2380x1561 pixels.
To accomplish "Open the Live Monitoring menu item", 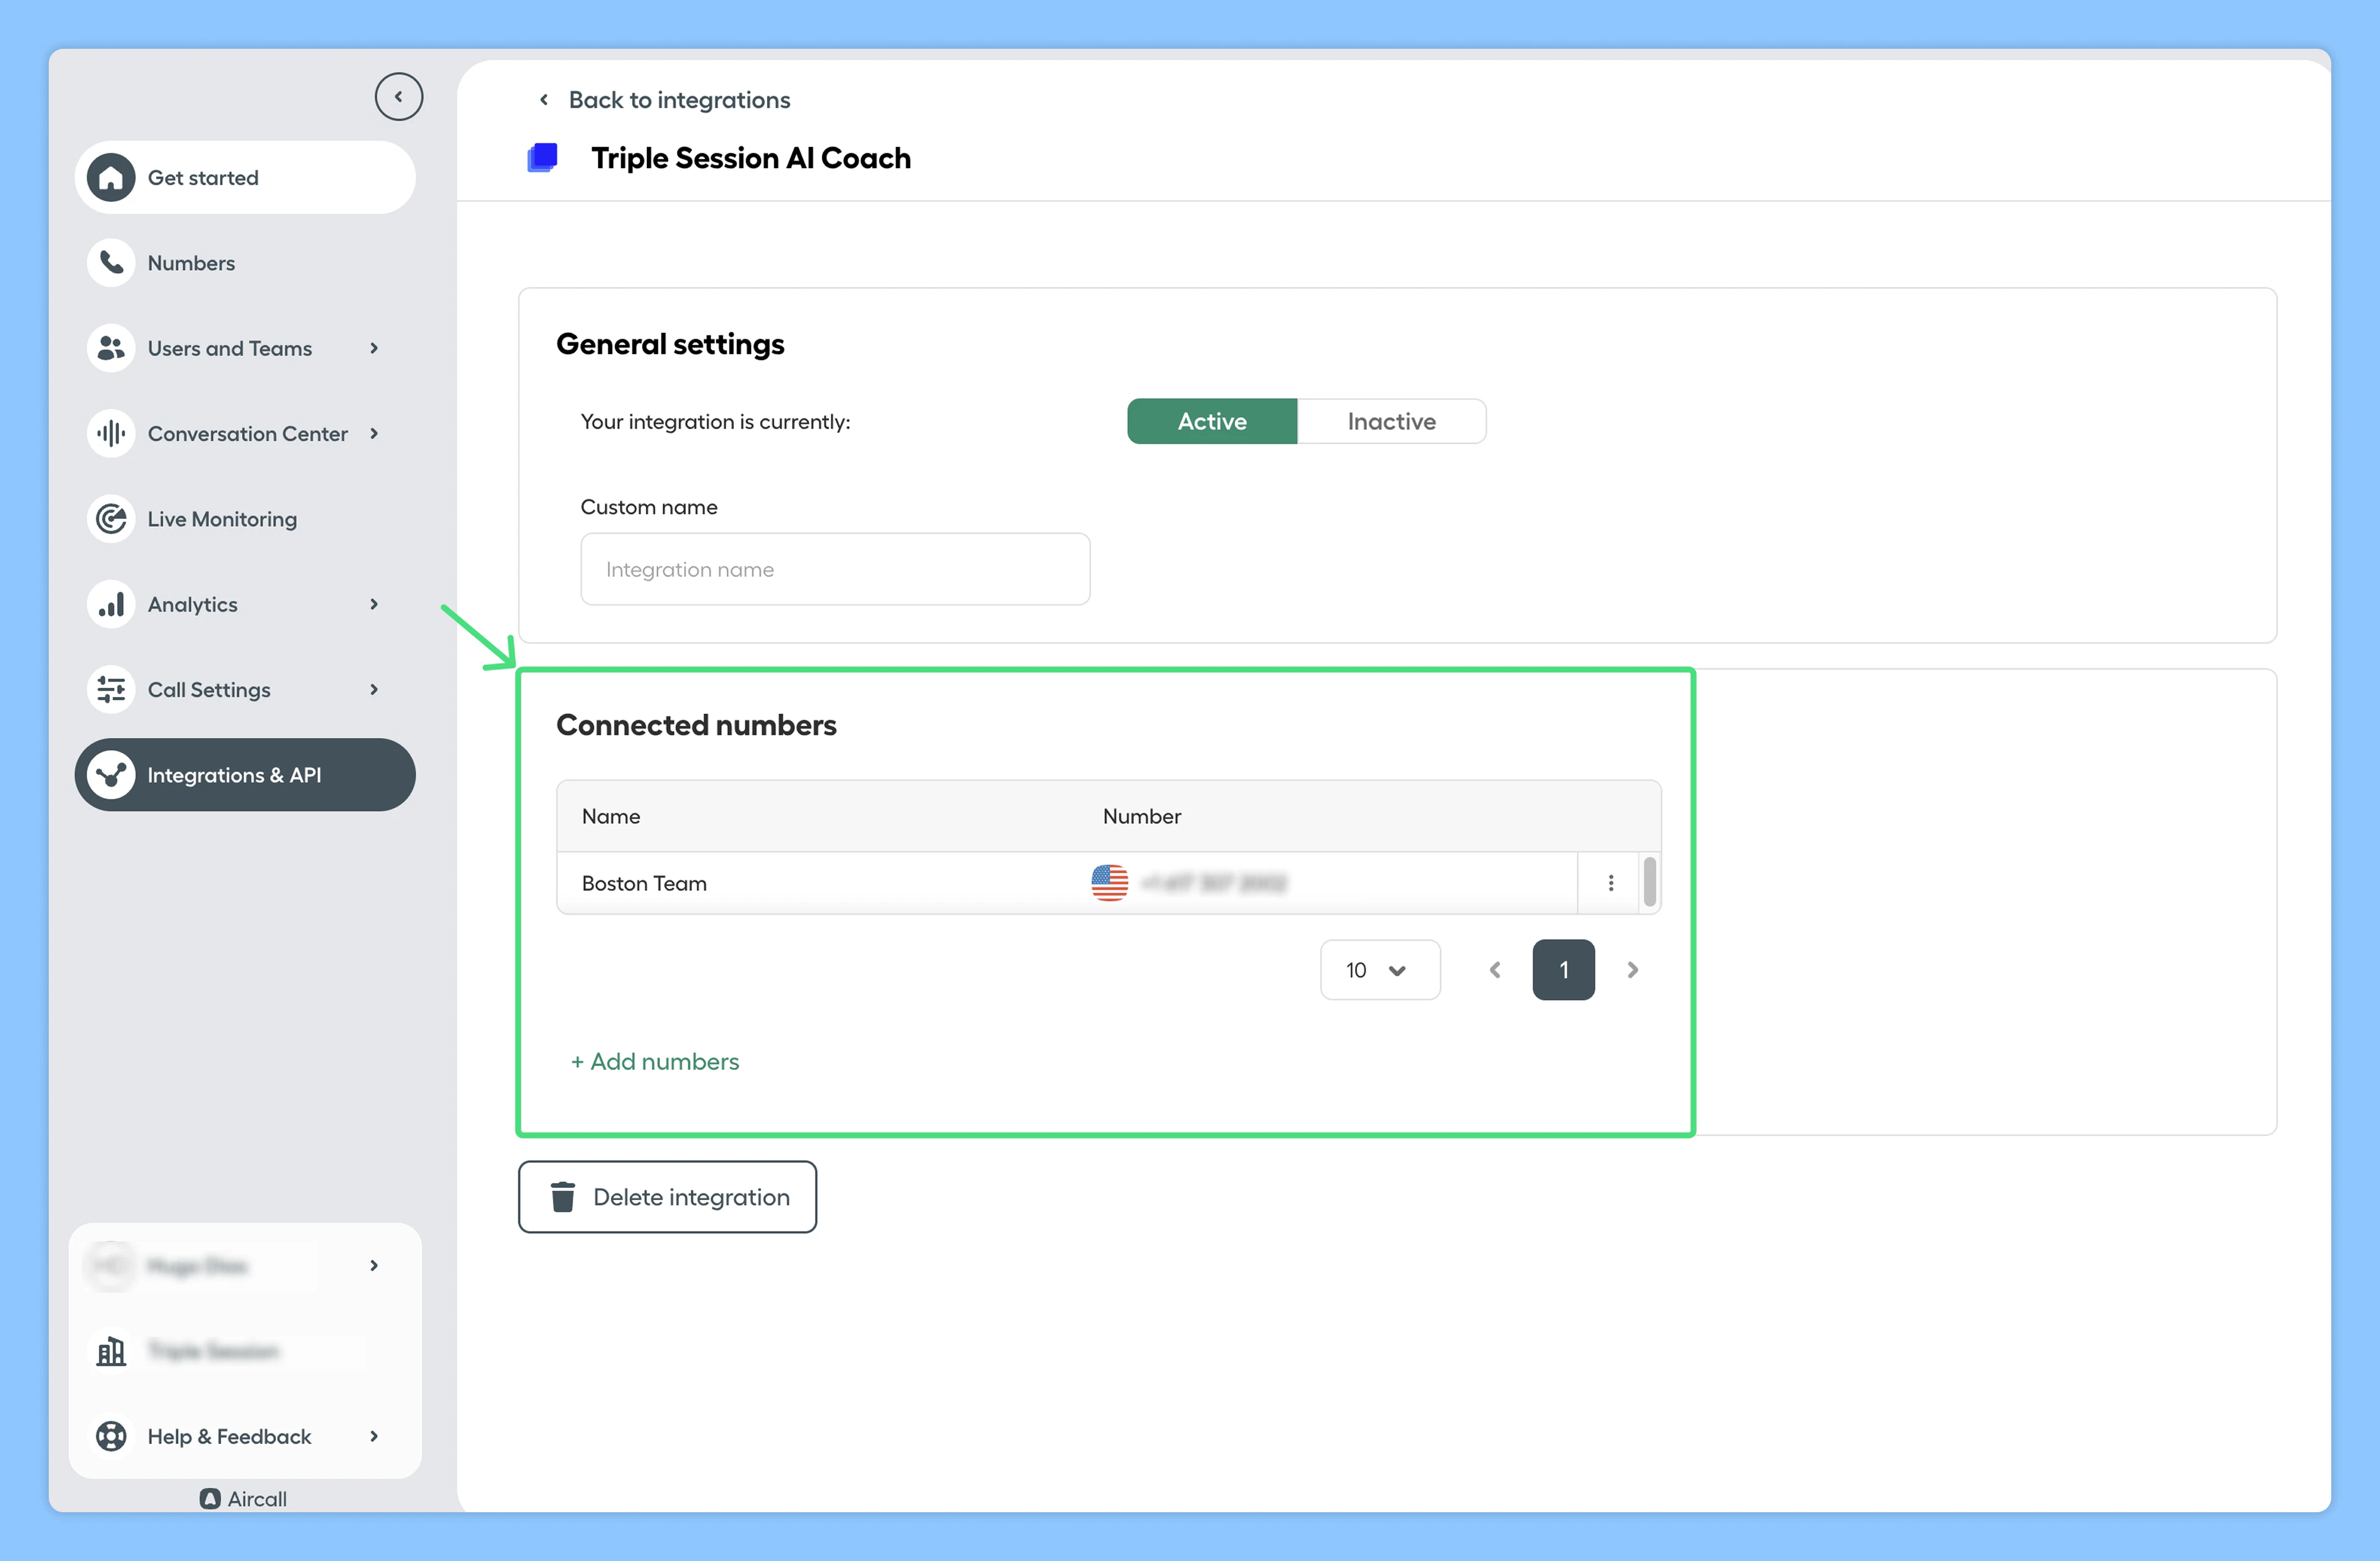I will coord(245,519).
